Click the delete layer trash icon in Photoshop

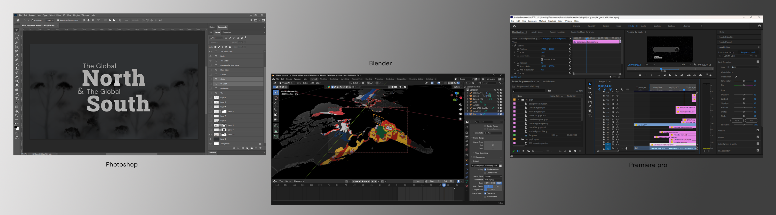(x=260, y=148)
